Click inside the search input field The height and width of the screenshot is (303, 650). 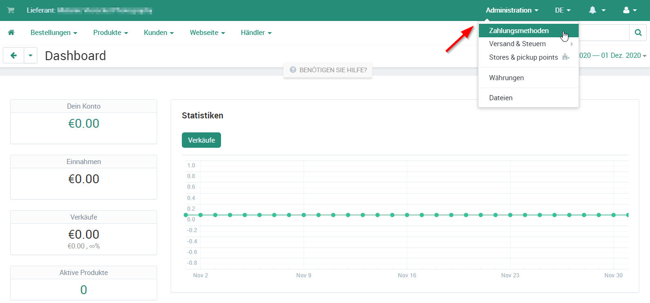point(604,33)
